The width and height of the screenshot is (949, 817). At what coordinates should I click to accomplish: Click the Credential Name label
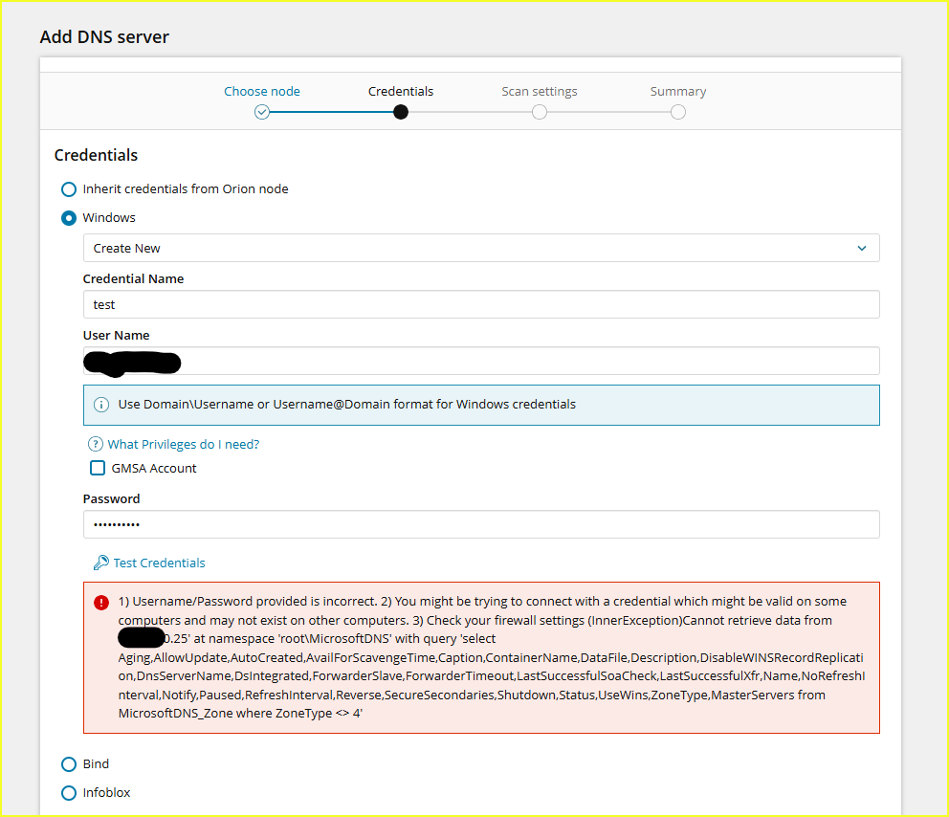click(x=133, y=279)
